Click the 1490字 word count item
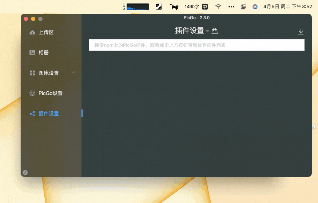Viewport: 318px width, 203px height. pyautogui.click(x=191, y=7)
